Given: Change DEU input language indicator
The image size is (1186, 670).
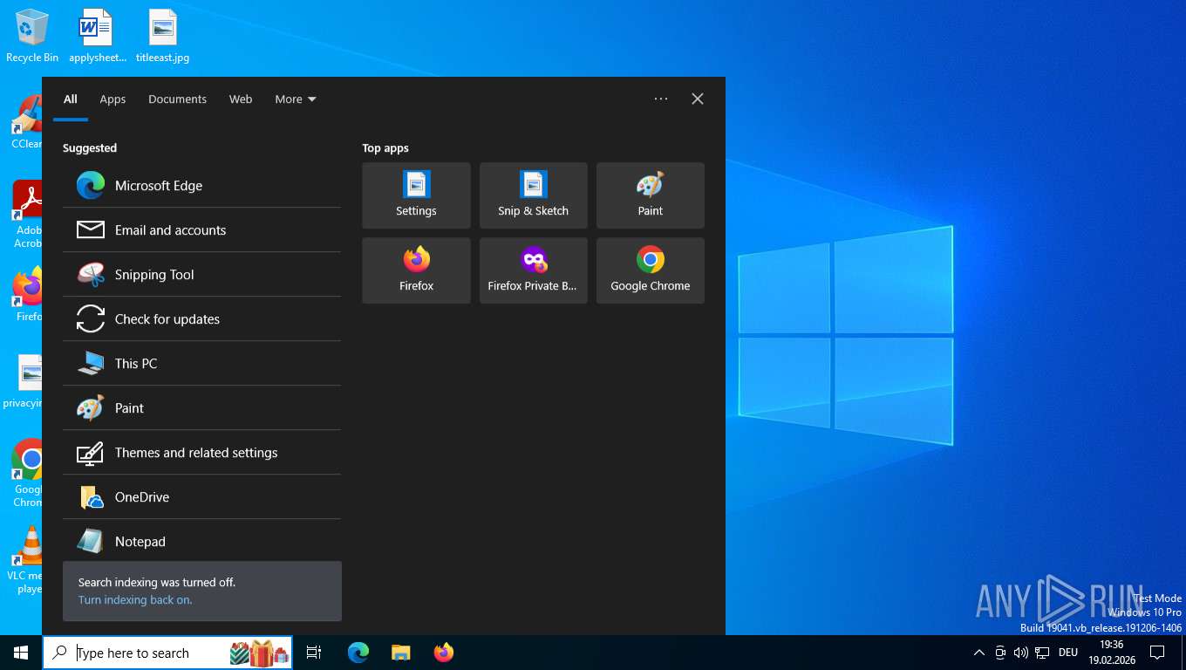Looking at the screenshot, I should point(1068,653).
